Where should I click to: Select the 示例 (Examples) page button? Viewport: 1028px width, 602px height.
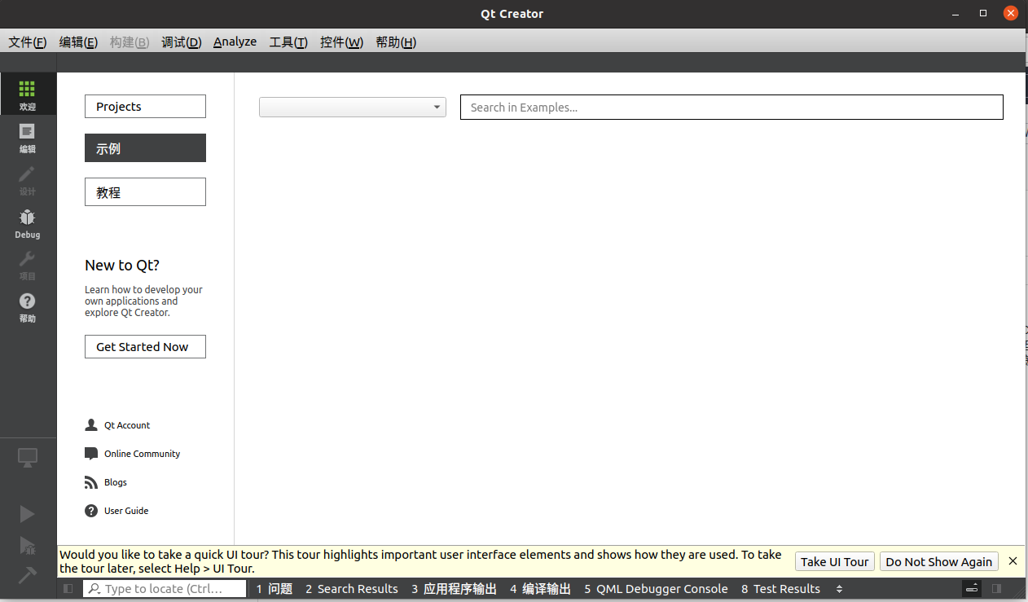click(x=145, y=148)
